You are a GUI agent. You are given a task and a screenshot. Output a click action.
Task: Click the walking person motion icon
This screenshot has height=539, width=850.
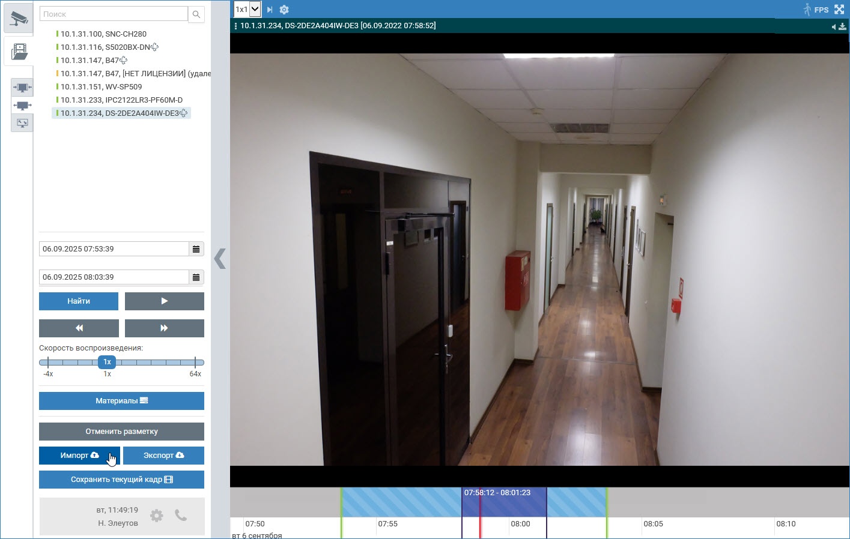click(807, 10)
